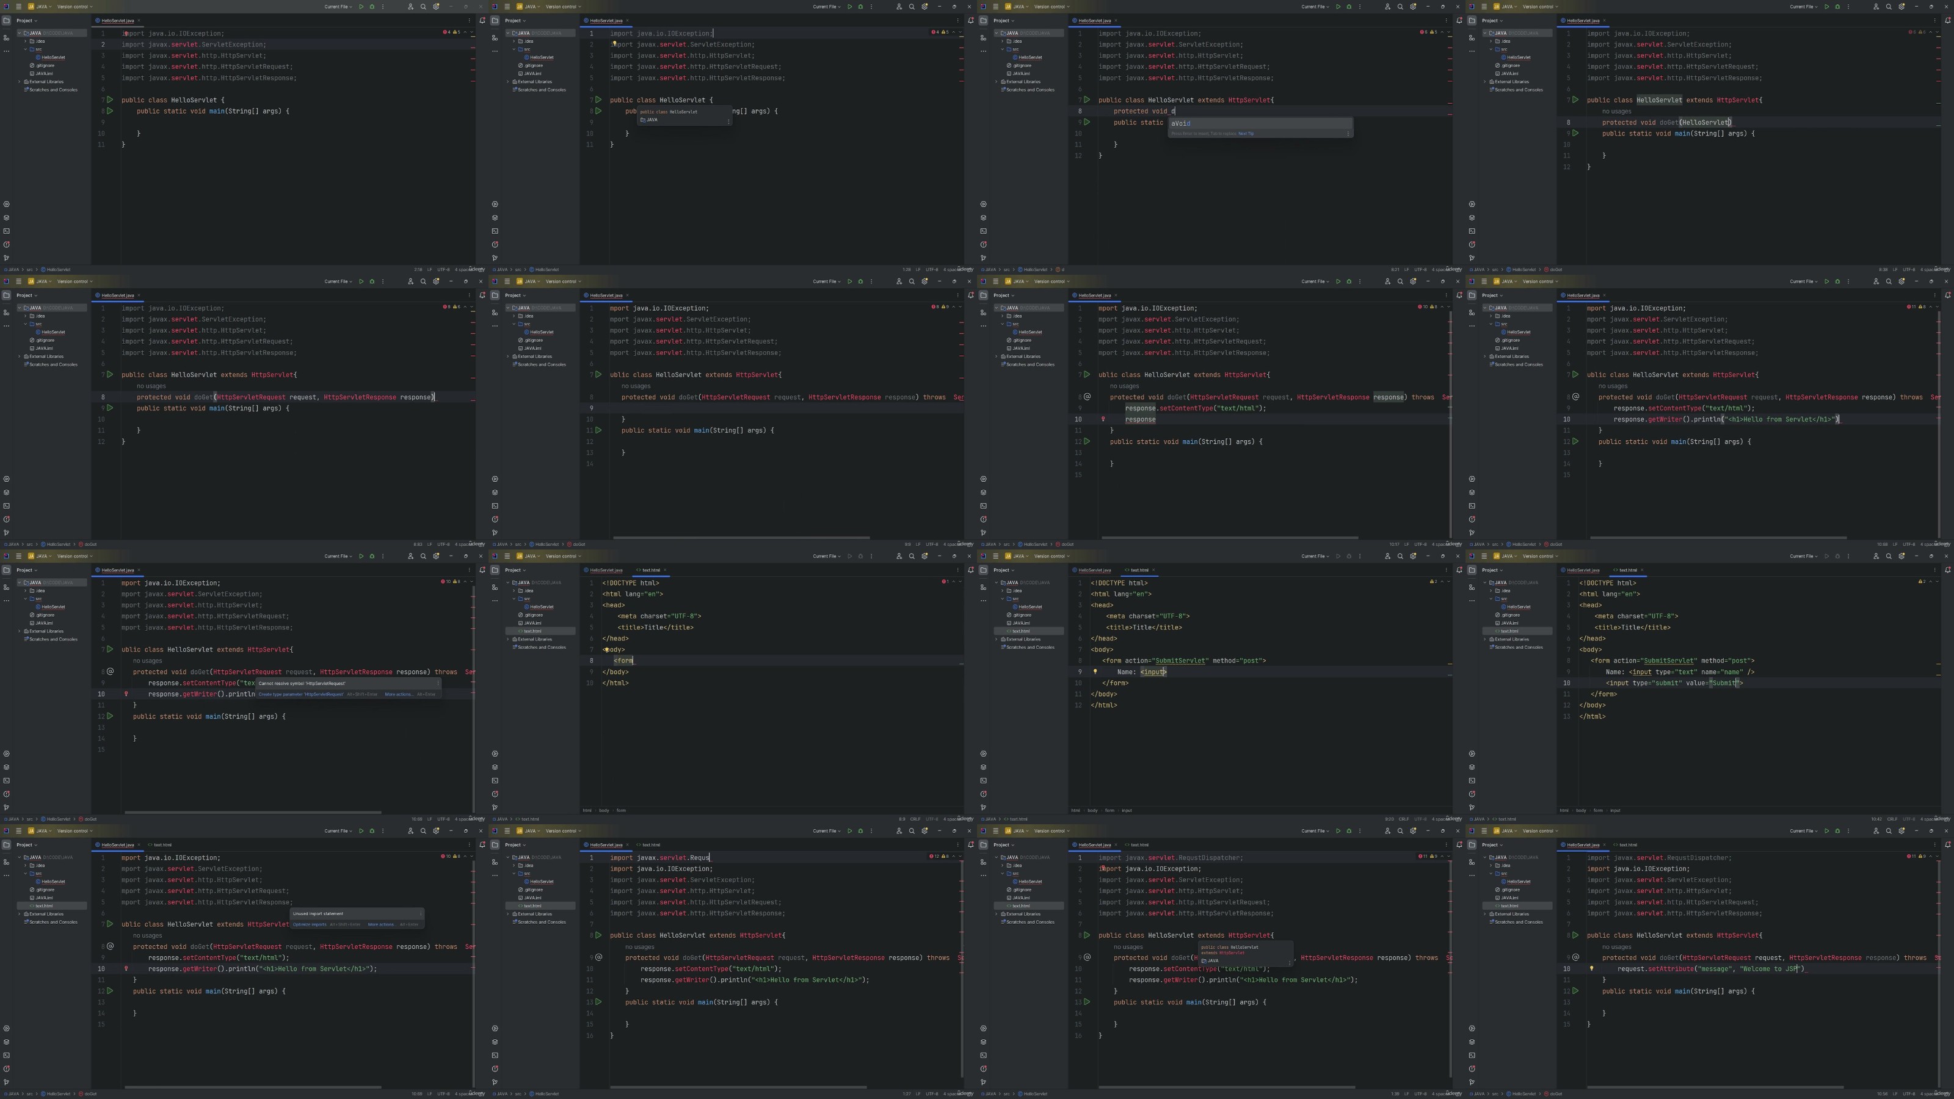Open the 'Current File' run dropdown in the 'aVoid' popup window
This screenshot has width=1954, height=1099.
pyautogui.click(x=1315, y=7)
